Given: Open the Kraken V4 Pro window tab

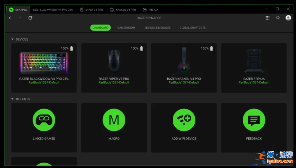Looking at the screenshot, I should coord(123,10).
